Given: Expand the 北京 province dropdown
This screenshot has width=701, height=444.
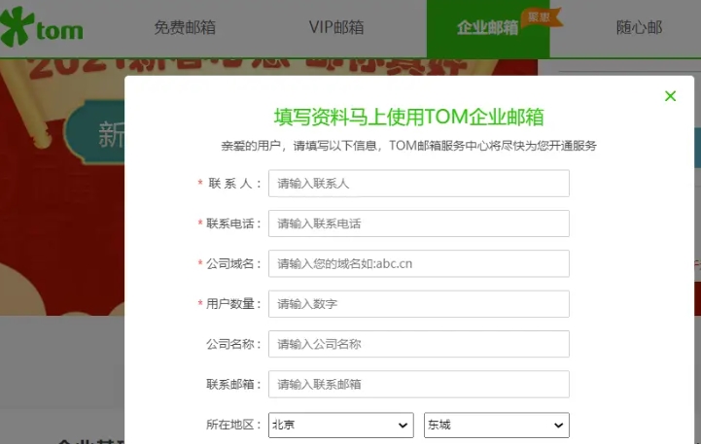Looking at the screenshot, I should click(x=341, y=425).
